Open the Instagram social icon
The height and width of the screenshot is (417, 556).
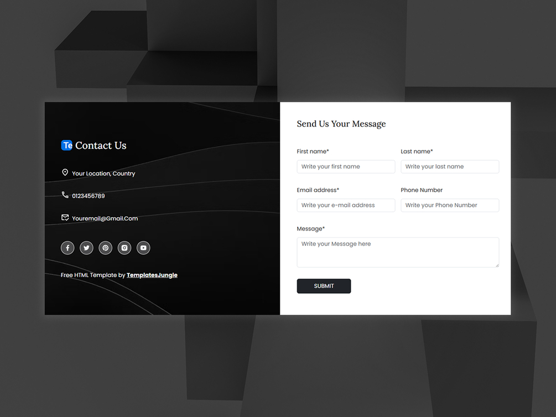coord(124,248)
